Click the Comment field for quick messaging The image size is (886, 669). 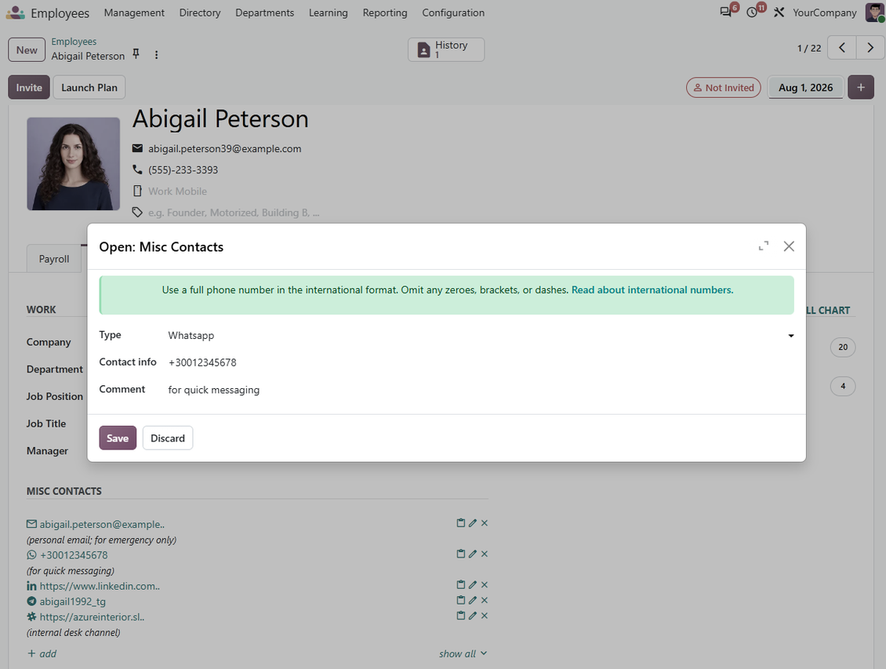click(x=481, y=390)
